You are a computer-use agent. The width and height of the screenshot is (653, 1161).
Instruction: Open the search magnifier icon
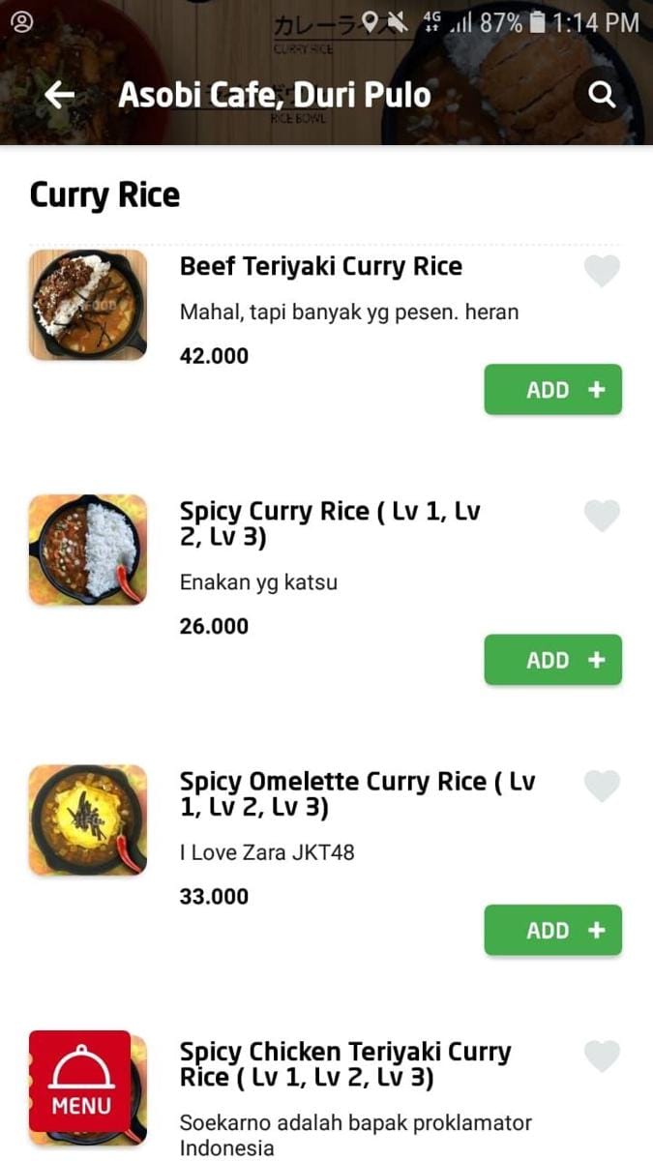(x=602, y=95)
